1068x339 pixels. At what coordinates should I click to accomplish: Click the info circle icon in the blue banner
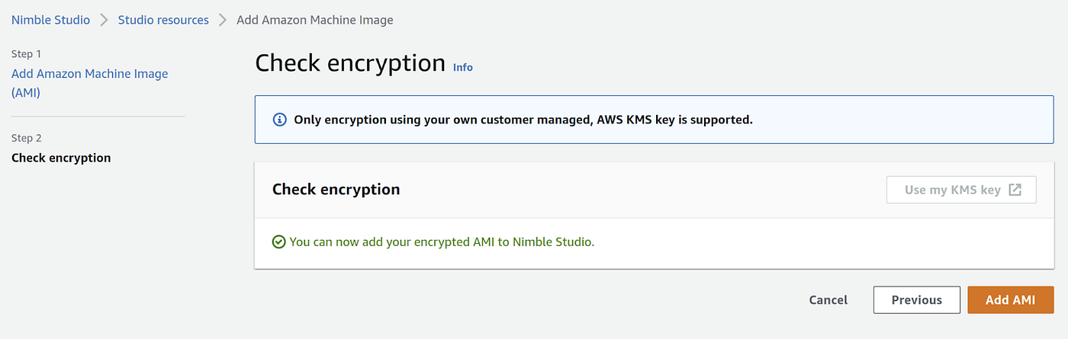coord(280,120)
